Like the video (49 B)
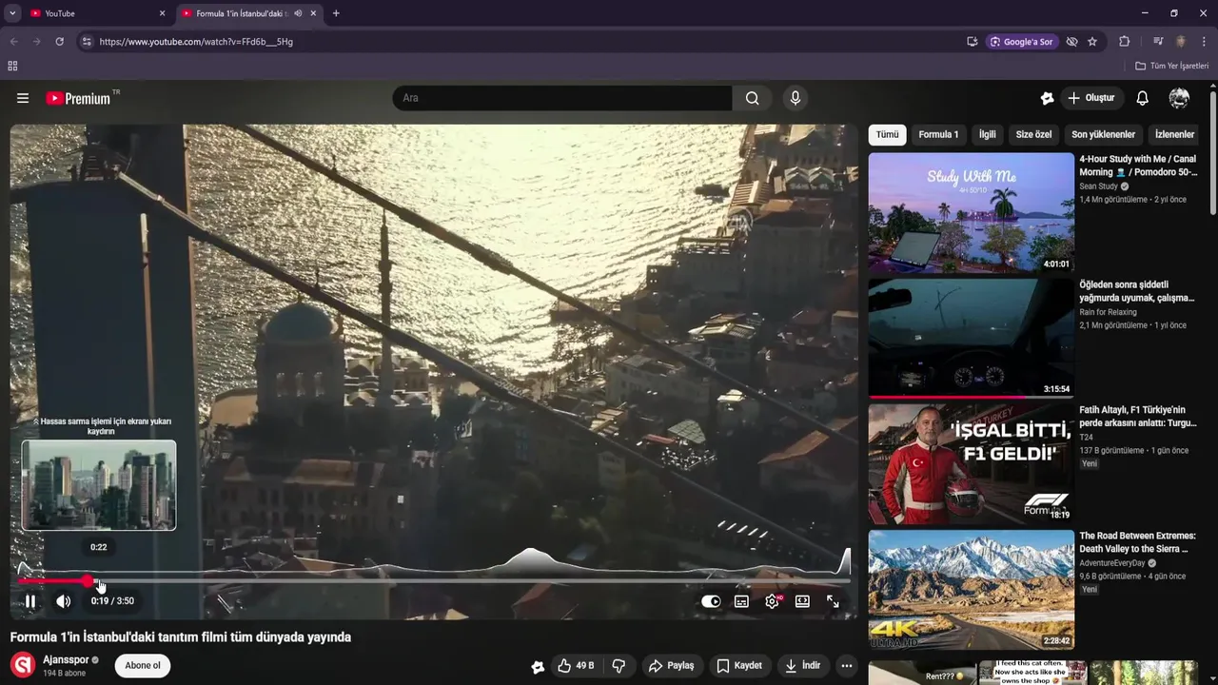Viewport: 1218px width, 685px height. pyautogui.click(x=575, y=665)
